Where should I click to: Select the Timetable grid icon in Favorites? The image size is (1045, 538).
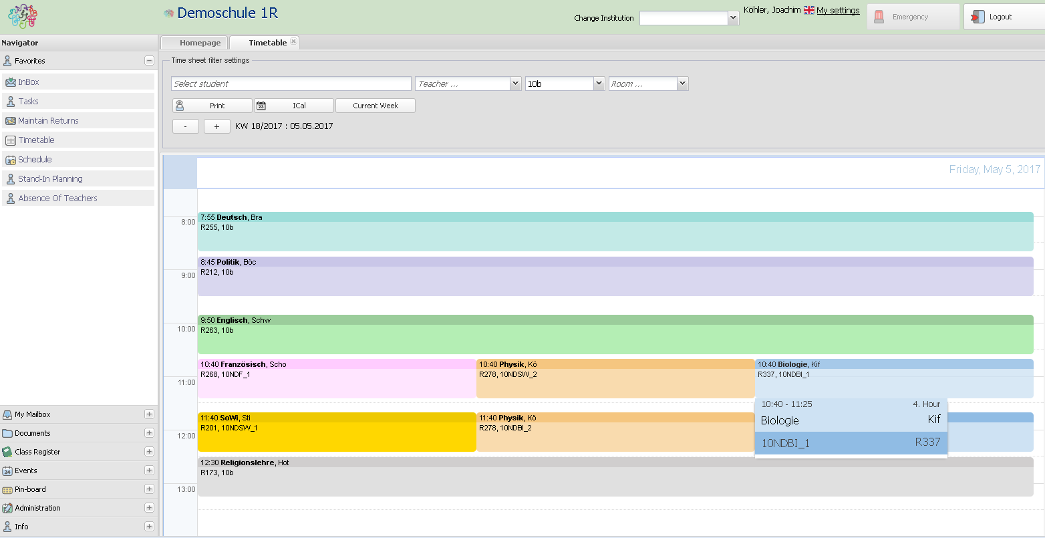[11, 140]
